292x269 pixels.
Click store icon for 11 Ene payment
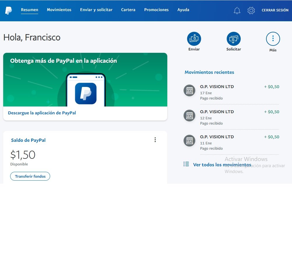click(189, 141)
